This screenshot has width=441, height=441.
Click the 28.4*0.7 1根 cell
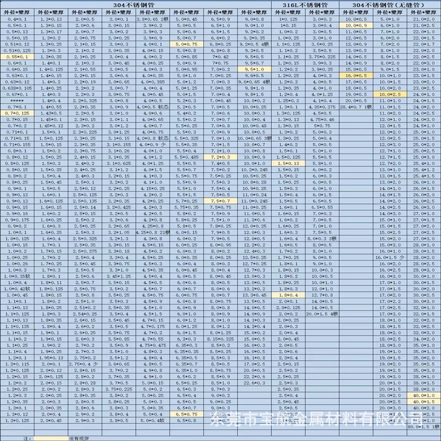(356, 106)
